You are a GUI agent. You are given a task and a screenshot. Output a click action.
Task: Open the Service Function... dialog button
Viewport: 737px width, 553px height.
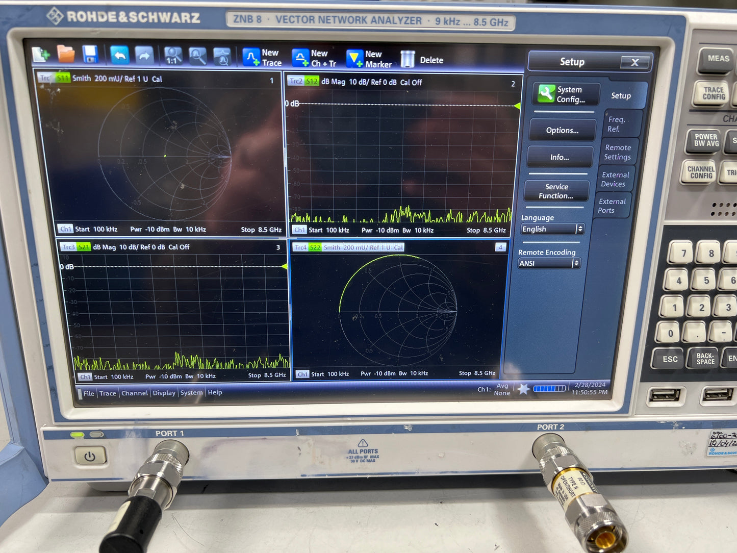tap(556, 191)
